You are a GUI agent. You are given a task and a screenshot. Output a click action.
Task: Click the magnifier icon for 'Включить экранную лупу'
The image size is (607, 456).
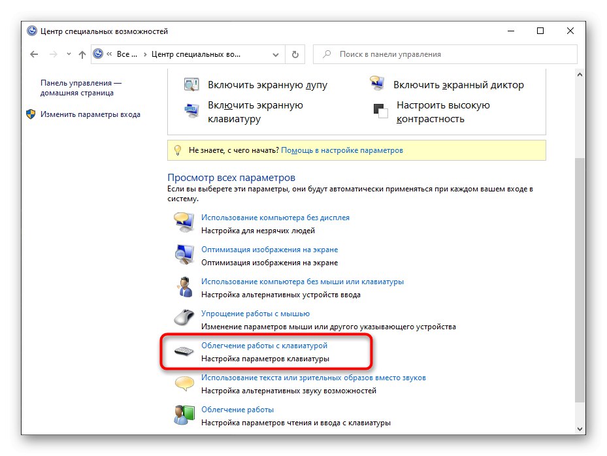click(191, 84)
